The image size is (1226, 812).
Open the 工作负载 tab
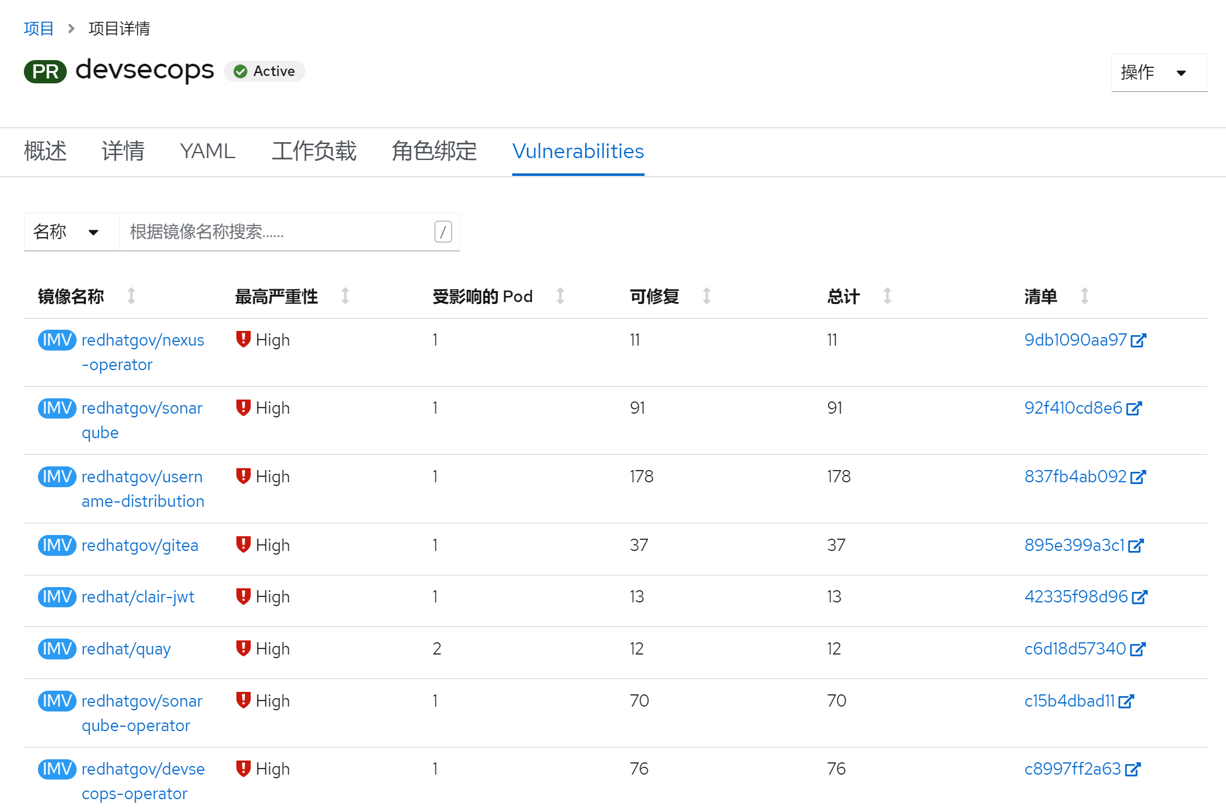click(314, 151)
